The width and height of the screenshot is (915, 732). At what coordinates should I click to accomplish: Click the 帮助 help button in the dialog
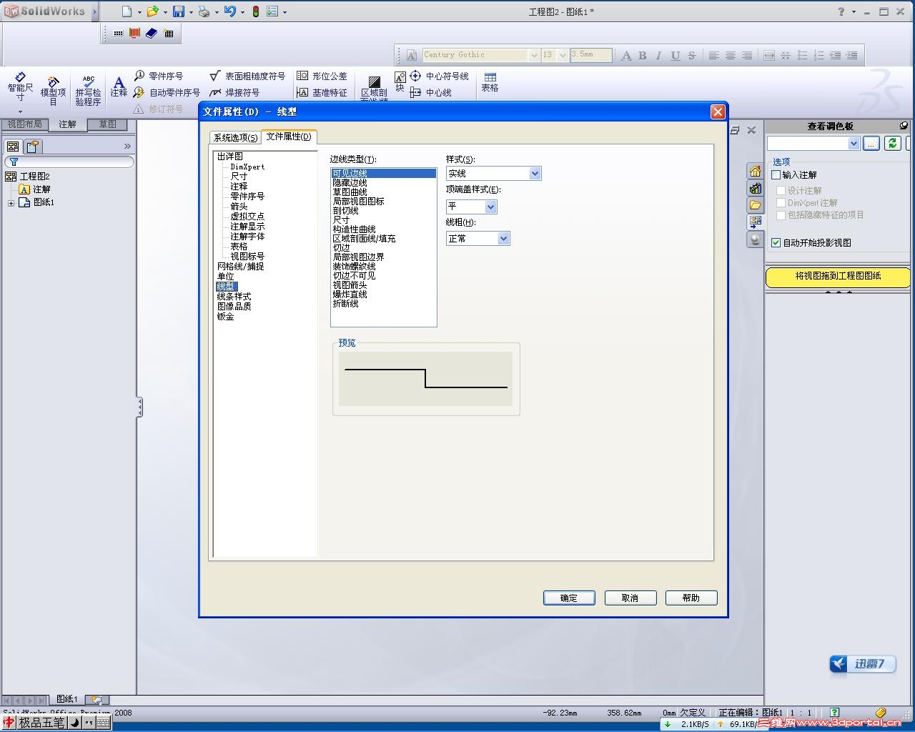click(x=691, y=598)
